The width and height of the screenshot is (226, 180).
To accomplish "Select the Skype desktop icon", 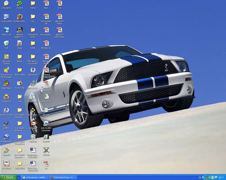I will (19, 43).
